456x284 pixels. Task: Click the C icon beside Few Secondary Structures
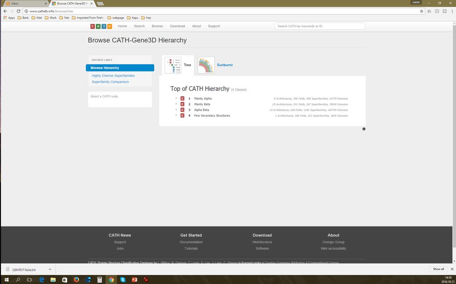click(x=182, y=115)
